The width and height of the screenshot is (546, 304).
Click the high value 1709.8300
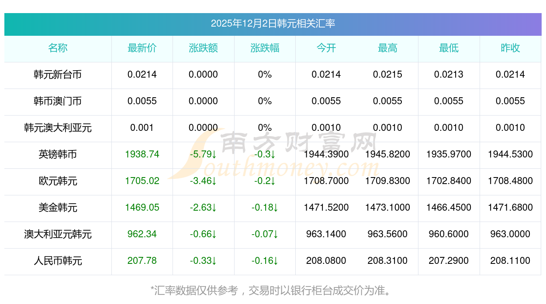(387, 181)
